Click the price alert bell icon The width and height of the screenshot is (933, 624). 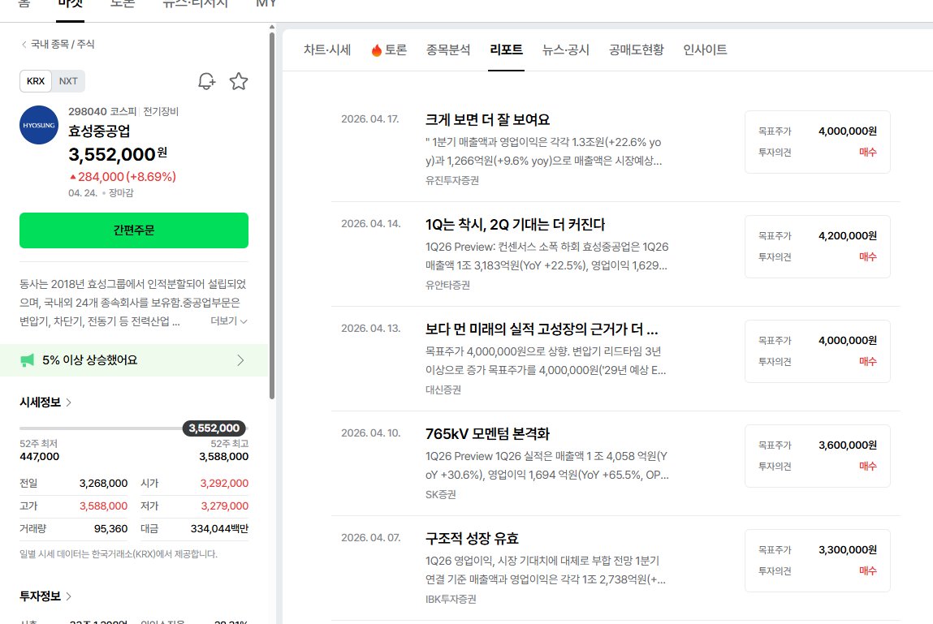(x=206, y=81)
